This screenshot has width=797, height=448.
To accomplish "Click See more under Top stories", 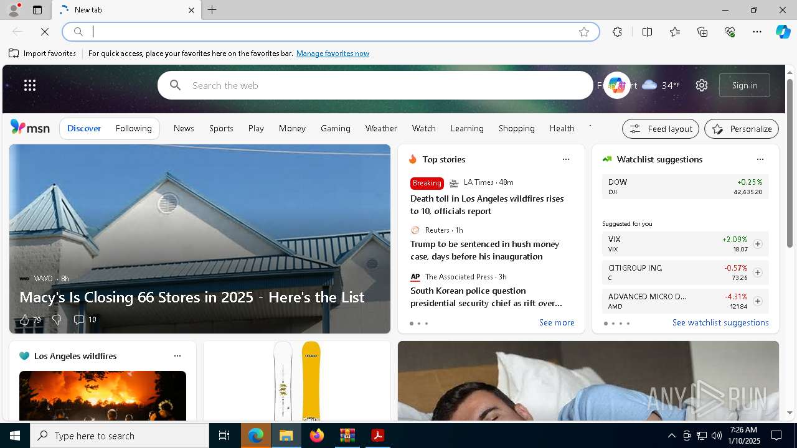I will click(x=557, y=322).
